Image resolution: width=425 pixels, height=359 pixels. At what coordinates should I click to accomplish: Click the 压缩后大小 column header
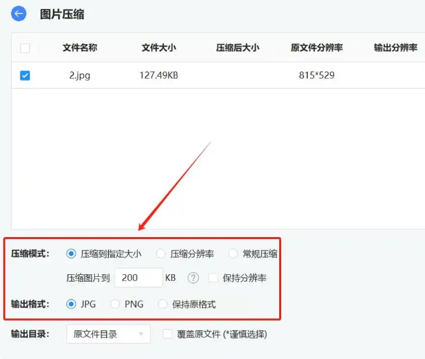(238, 48)
